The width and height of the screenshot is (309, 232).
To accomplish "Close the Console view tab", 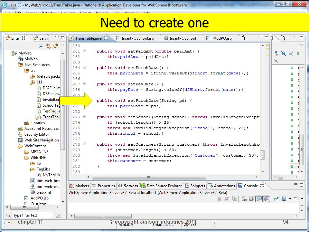I will pyautogui.click(x=262, y=186).
